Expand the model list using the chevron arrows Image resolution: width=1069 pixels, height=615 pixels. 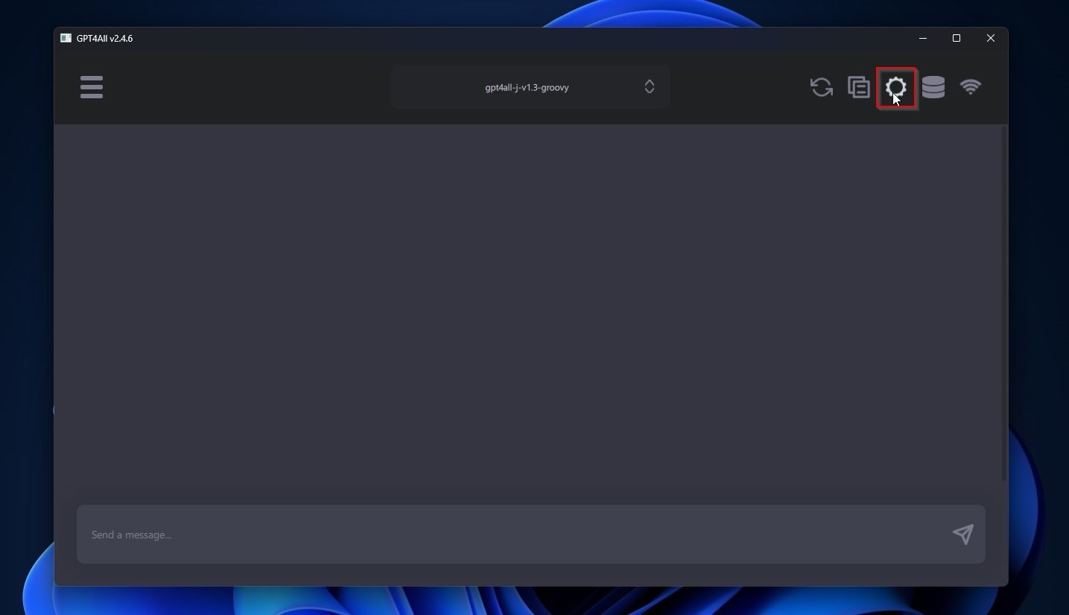tap(649, 86)
